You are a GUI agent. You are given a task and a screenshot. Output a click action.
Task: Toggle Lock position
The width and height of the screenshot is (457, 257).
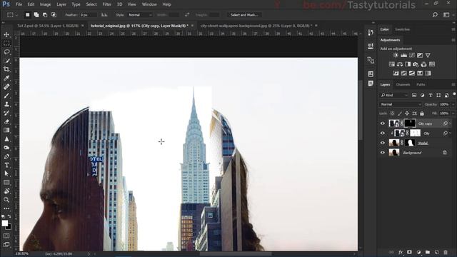pyautogui.click(x=407, y=114)
